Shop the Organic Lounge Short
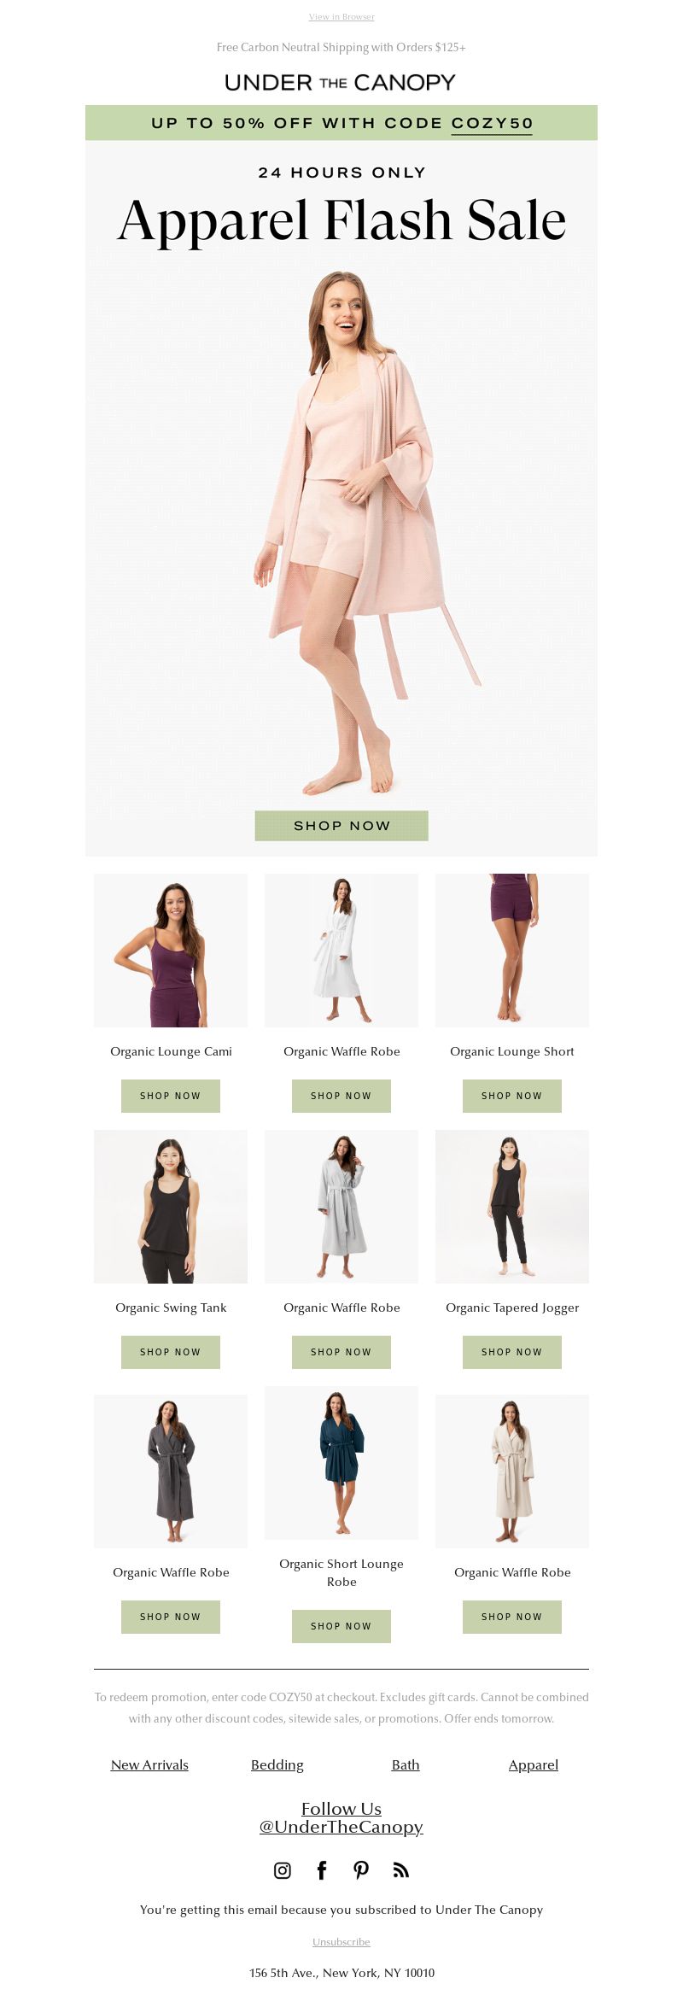The width and height of the screenshot is (683, 2001). (x=512, y=1096)
